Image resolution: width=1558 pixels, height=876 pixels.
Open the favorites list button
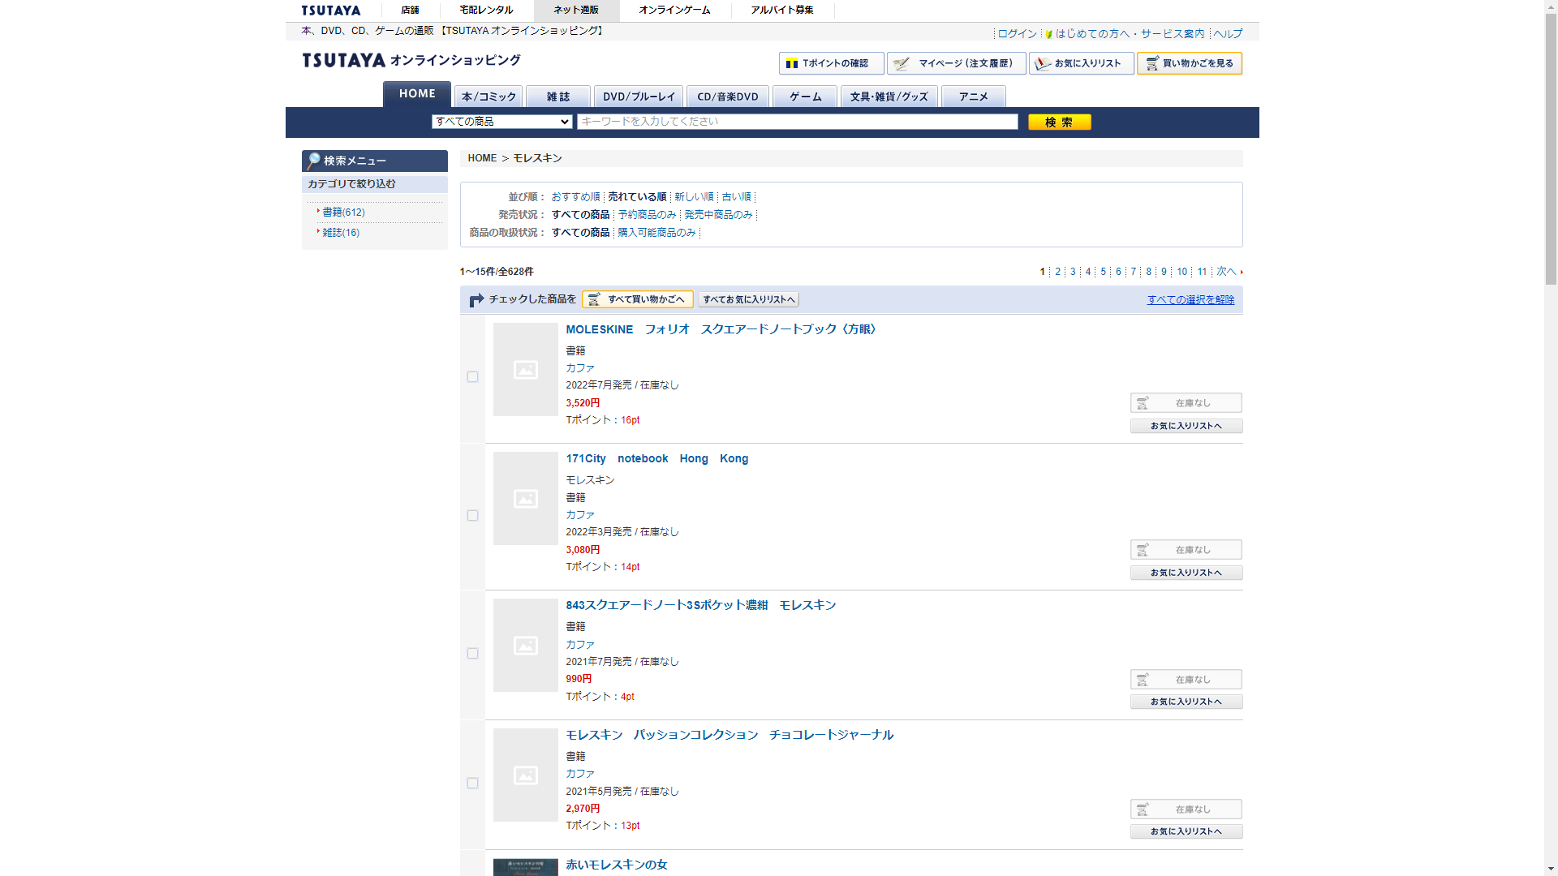[1081, 63]
